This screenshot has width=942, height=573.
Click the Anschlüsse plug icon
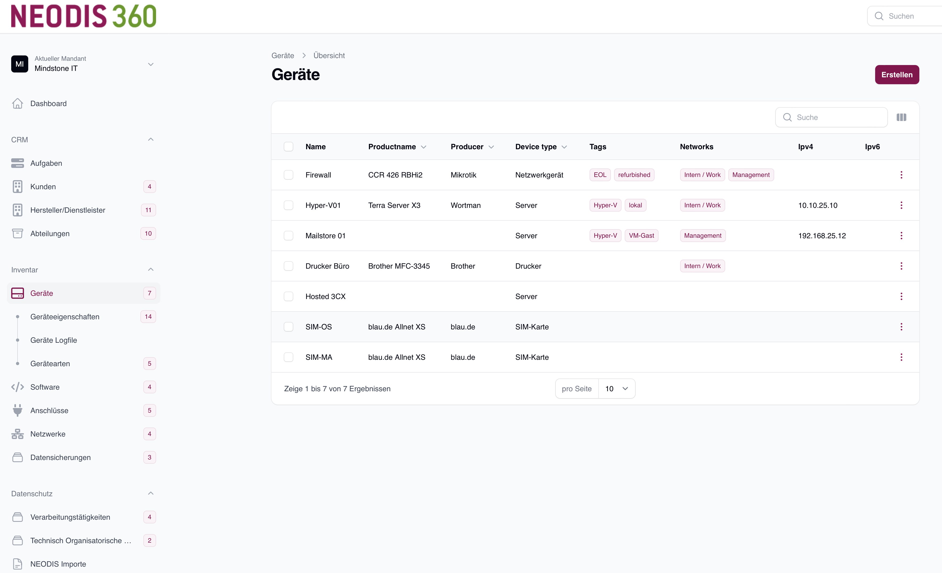(x=17, y=410)
